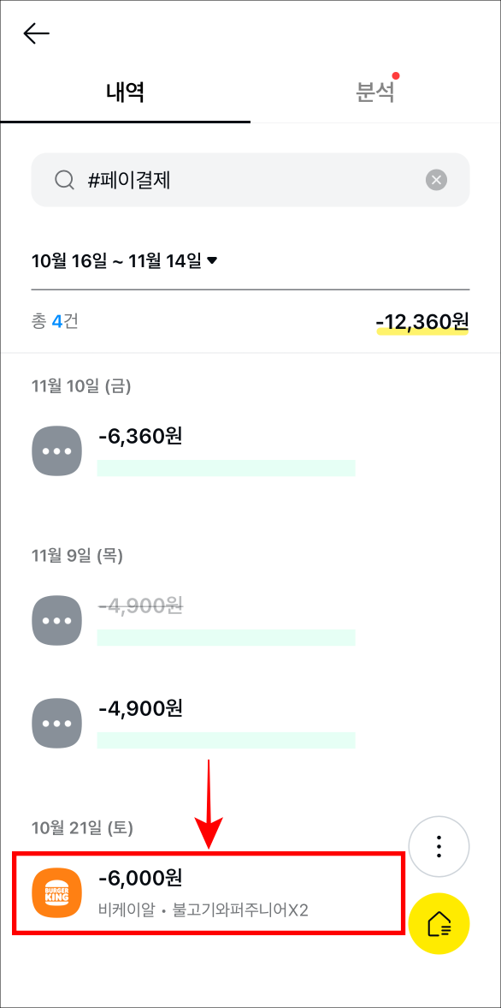Tap the Burger King merchant logo
Image resolution: width=501 pixels, height=1008 pixels.
point(56,893)
